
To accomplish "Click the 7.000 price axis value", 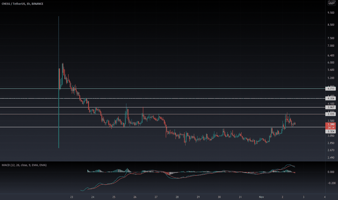I will coord(331,45).
